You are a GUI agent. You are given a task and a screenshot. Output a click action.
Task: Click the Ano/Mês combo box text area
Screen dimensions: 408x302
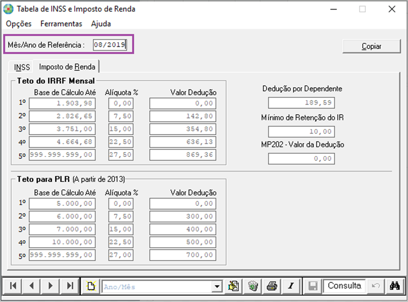pos(157,287)
